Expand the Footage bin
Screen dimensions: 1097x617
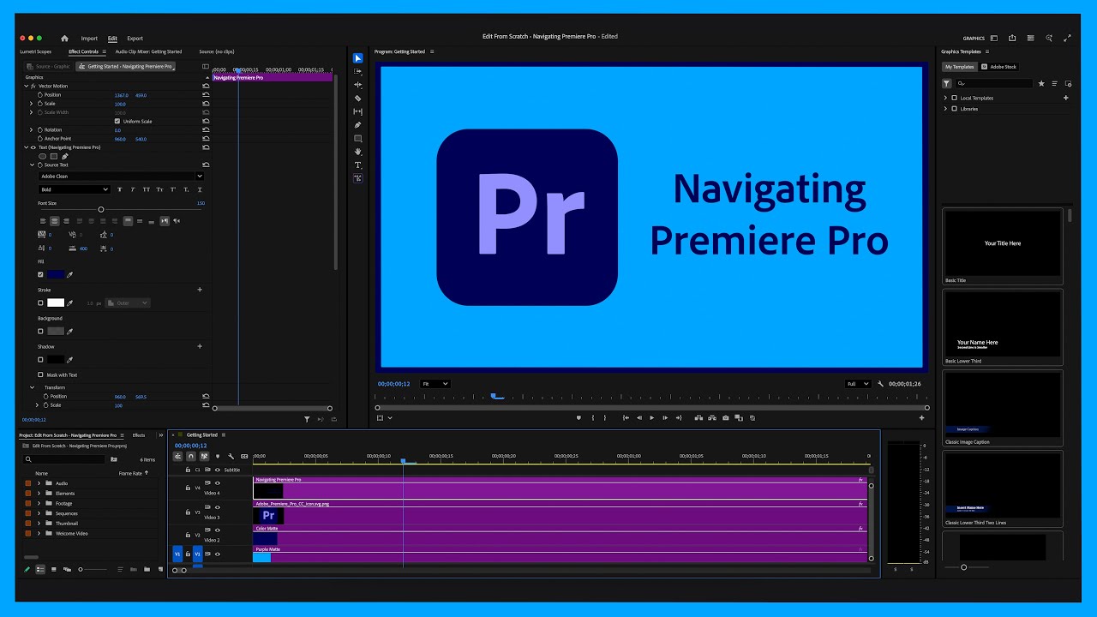tap(39, 503)
